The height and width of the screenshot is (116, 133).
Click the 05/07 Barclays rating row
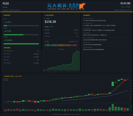[21, 54]
